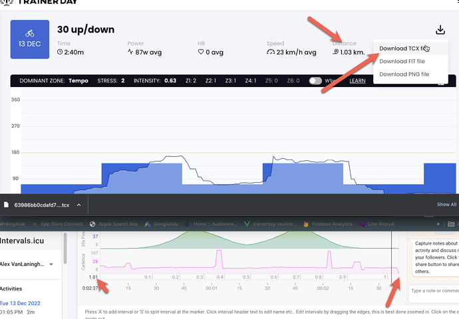The height and width of the screenshot is (319, 459).
Task: Click the 180 power axis label
Action: coord(15,152)
